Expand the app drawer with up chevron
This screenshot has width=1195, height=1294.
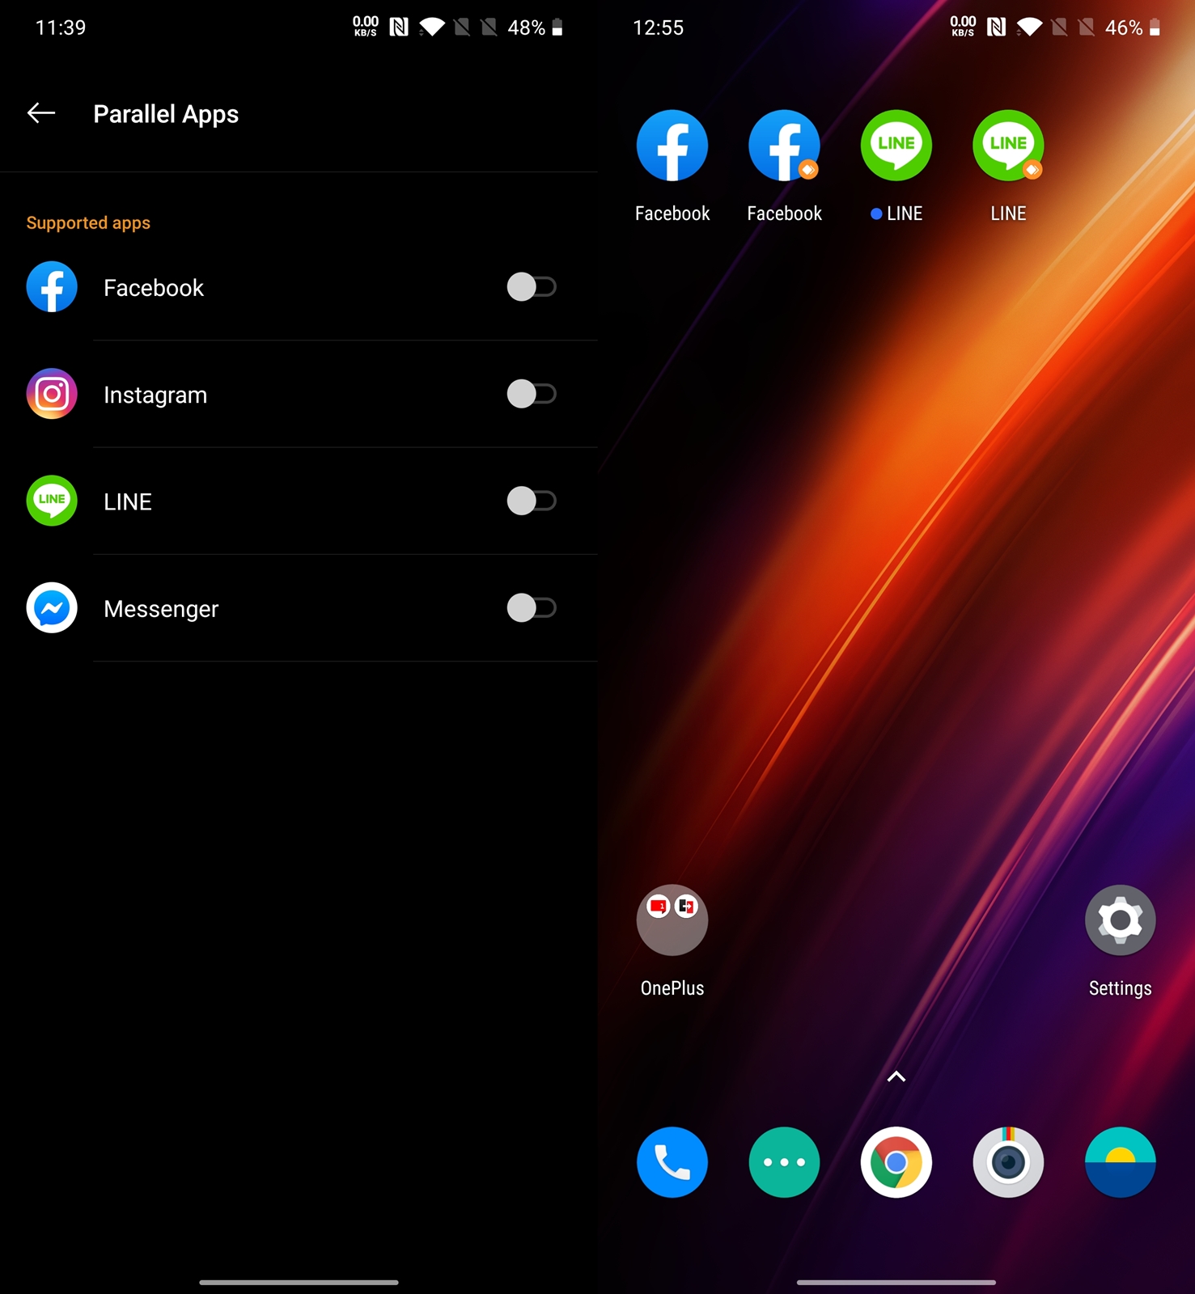pyautogui.click(x=896, y=1076)
